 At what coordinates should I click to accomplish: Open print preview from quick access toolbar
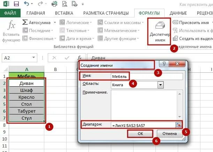pyautogui.click(x=64, y=4)
